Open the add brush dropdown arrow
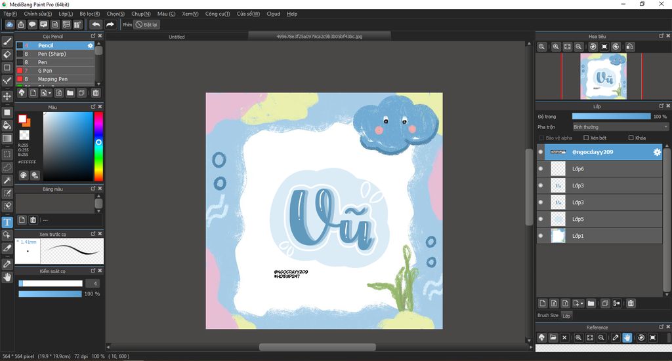 point(50,93)
